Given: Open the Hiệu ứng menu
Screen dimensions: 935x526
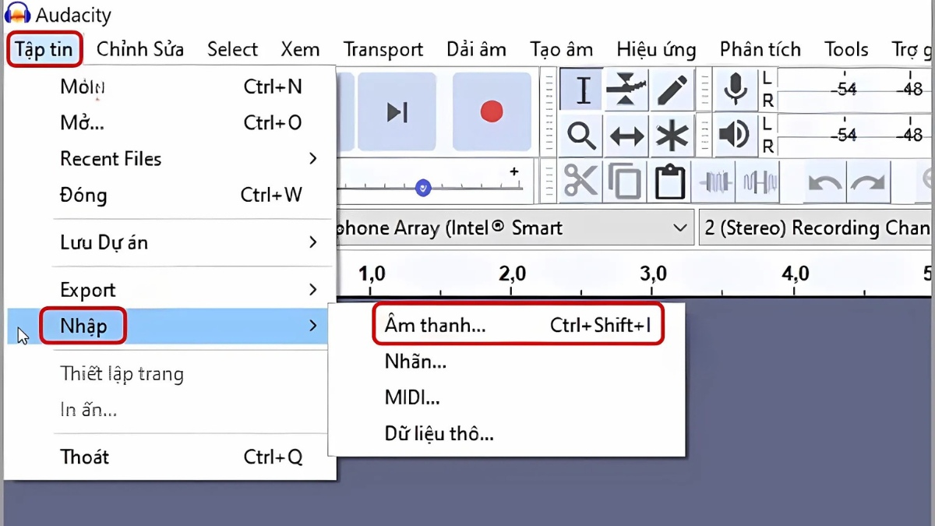Looking at the screenshot, I should (656, 50).
